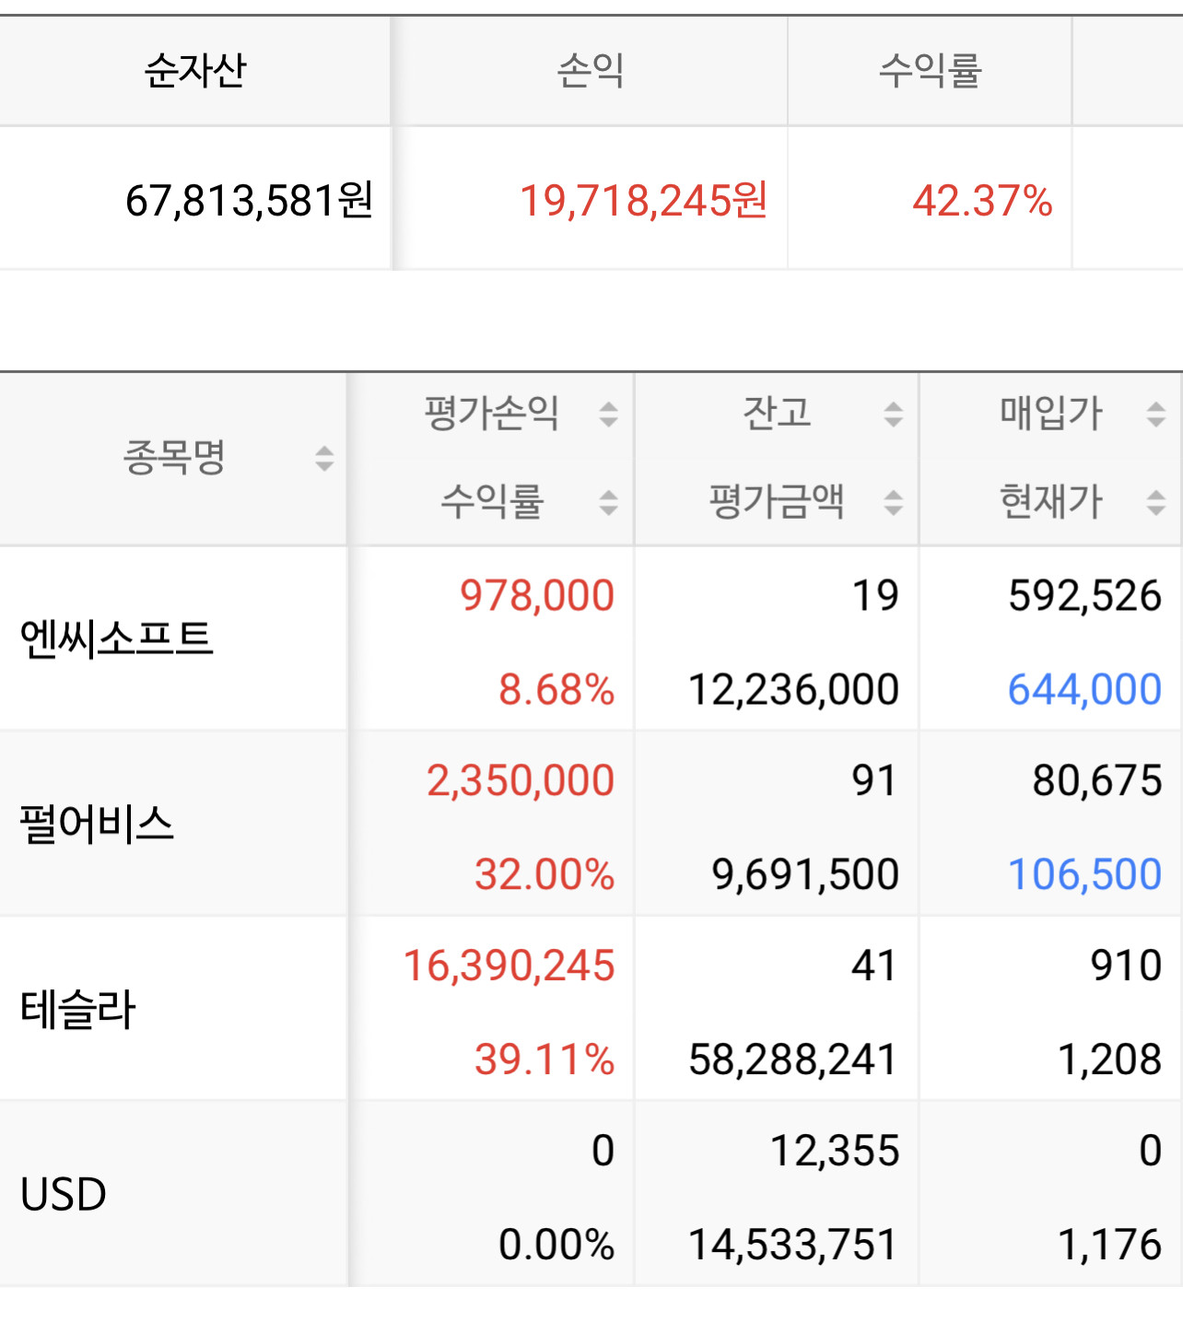Click 엔씨소프트 current price 644,000
The image size is (1183, 1322).
[1084, 690]
